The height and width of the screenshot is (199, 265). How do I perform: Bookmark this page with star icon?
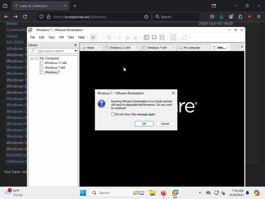pyautogui.click(x=146, y=17)
